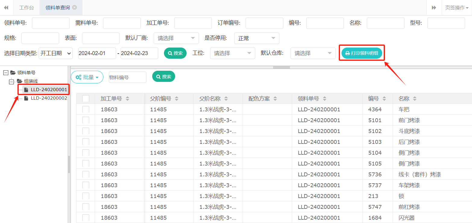Click the horizontal splitter handle above table

point(281,67)
